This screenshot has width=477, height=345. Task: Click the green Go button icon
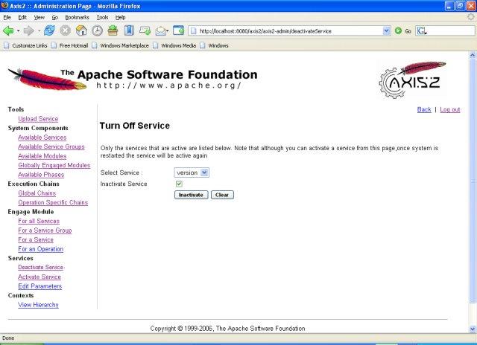[399, 30]
